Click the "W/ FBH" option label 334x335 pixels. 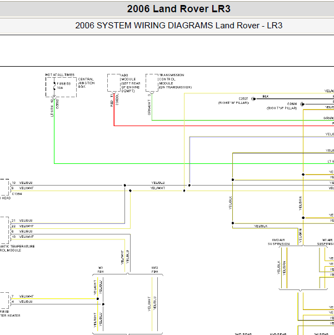click(x=101, y=270)
